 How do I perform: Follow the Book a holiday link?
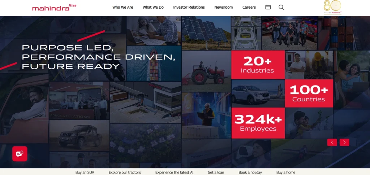click(250, 172)
